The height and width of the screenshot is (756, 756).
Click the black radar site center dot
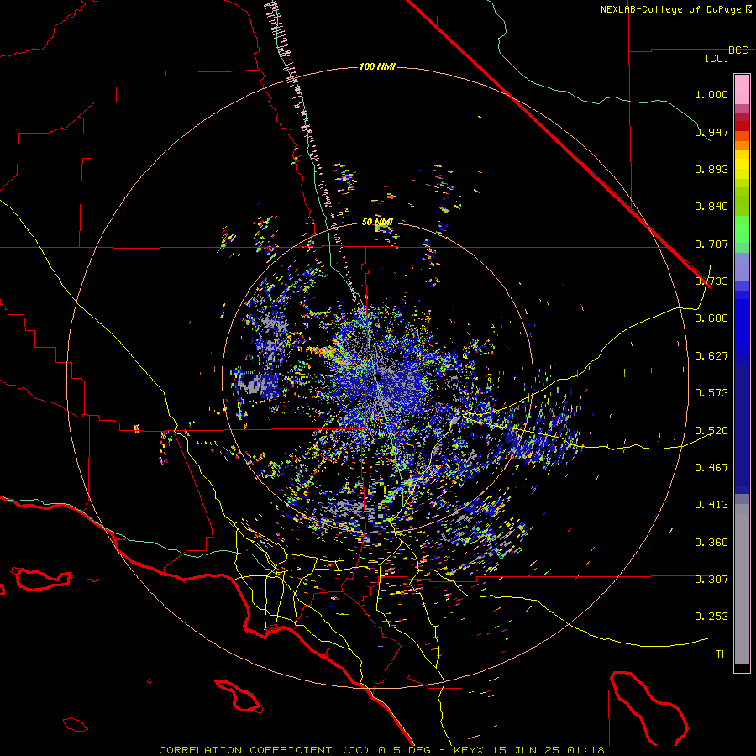tap(379, 376)
